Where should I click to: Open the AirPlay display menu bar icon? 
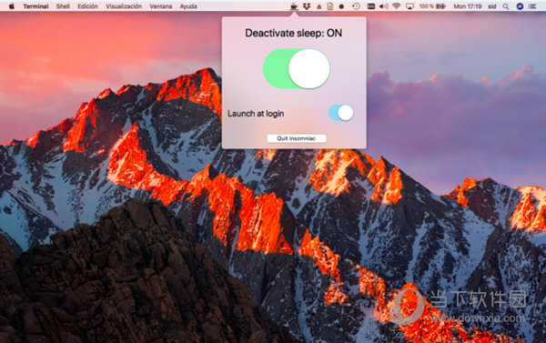coord(409,6)
